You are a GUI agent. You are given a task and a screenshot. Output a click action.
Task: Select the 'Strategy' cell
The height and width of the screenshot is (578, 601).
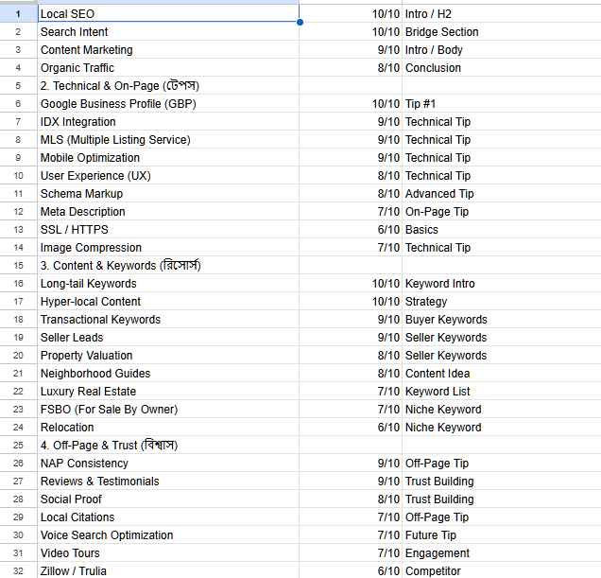pos(502,301)
